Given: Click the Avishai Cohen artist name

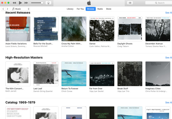Looking at the screenshot, I should (x=68, y=46).
